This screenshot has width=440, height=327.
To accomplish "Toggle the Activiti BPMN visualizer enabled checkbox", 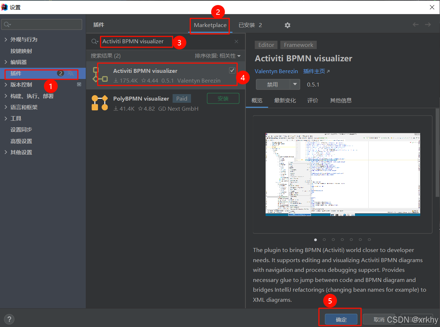I will pyautogui.click(x=232, y=70).
